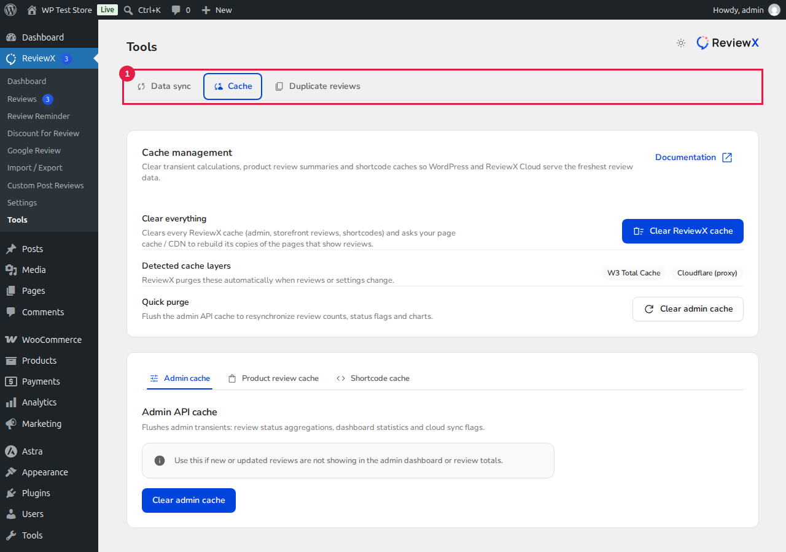Open Products menu icon

click(x=11, y=361)
